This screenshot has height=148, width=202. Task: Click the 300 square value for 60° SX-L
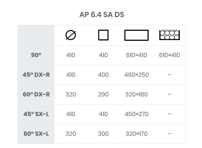103,134
